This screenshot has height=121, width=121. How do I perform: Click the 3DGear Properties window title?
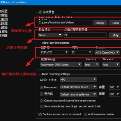point(13,2)
